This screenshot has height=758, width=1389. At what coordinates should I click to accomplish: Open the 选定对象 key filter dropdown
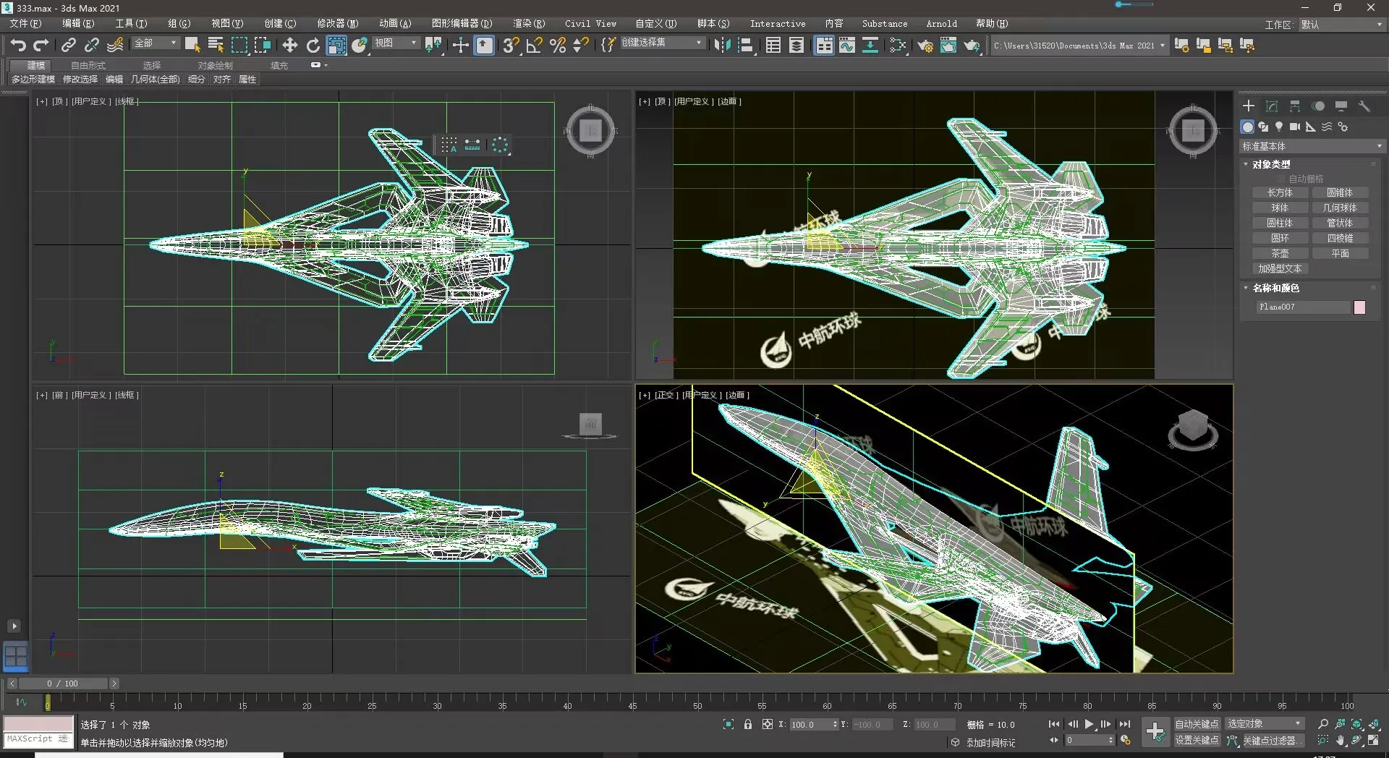click(1264, 724)
